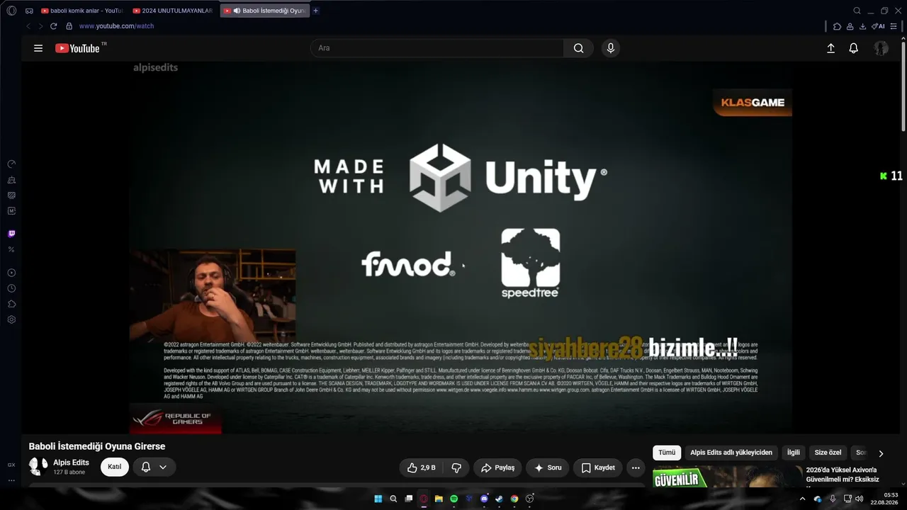
Task: Start voice search with the microphone
Action: click(x=611, y=48)
